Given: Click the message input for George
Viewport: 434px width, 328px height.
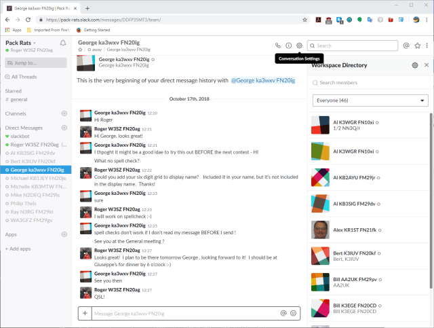Looking at the screenshot, I should pos(185,313).
